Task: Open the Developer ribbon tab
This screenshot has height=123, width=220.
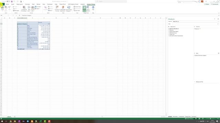Action: tap(50, 4)
